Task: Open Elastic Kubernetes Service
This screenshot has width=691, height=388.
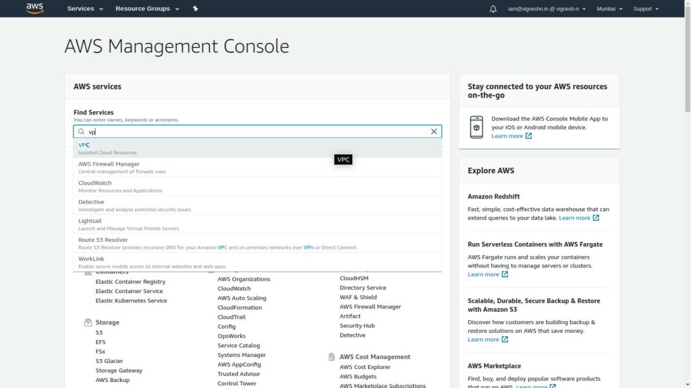Action: pyautogui.click(x=132, y=301)
